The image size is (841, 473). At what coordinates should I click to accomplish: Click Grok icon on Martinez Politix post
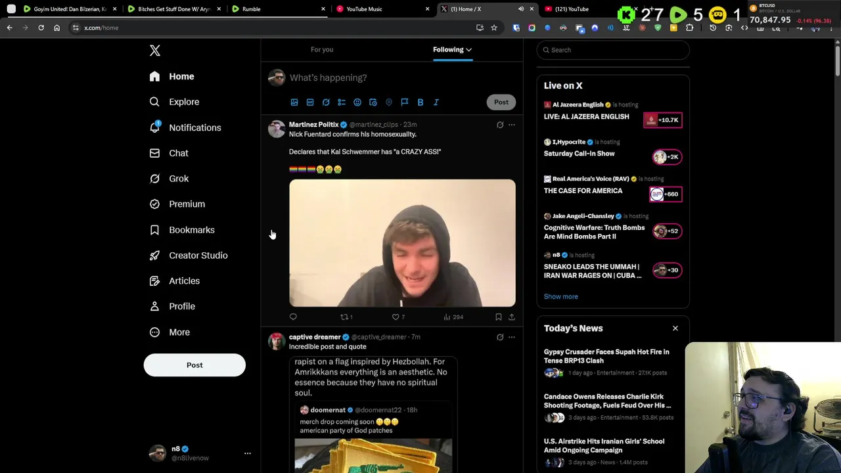coord(500,125)
